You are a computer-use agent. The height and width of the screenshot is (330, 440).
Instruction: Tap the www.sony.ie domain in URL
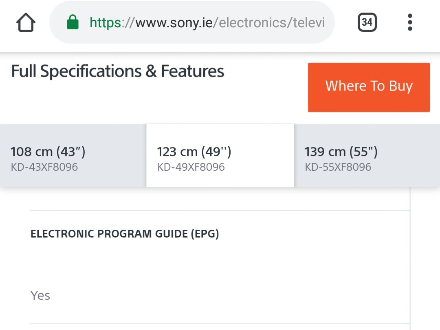pyautogui.click(x=175, y=22)
